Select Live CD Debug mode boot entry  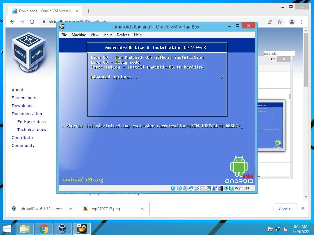click(x=115, y=62)
